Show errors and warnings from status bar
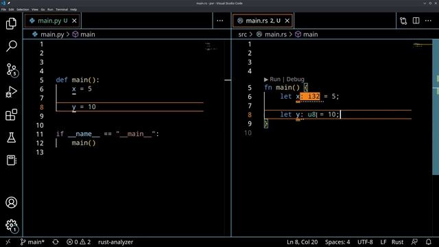The width and height of the screenshot is (439, 247). click(79, 242)
